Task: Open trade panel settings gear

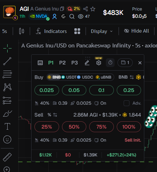Action: pos(99,63)
